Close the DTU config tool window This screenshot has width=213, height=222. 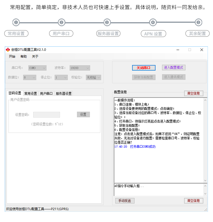pyautogui.click(x=202, y=50)
